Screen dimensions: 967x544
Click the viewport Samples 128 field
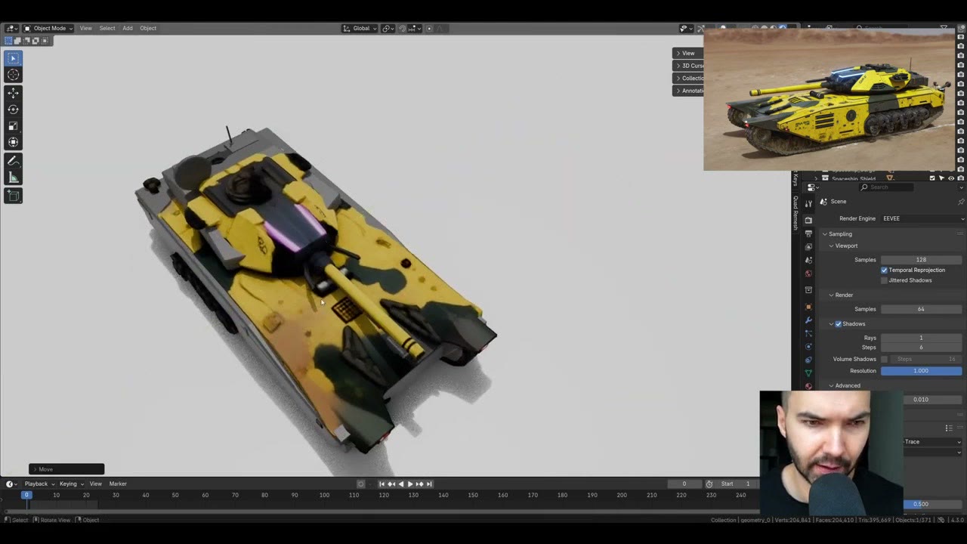tap(921, 260)
